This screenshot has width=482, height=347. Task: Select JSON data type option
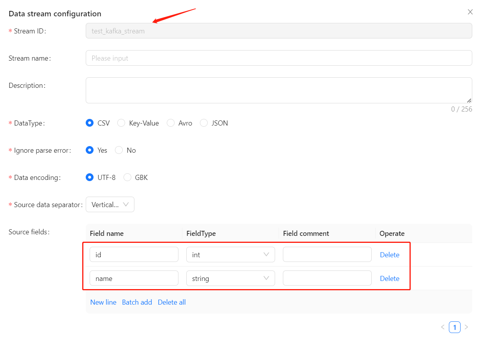(204, 123)
